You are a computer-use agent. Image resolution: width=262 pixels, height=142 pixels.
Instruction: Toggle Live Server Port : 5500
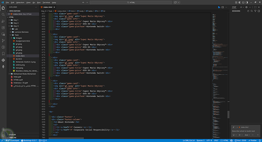(240, 140)
